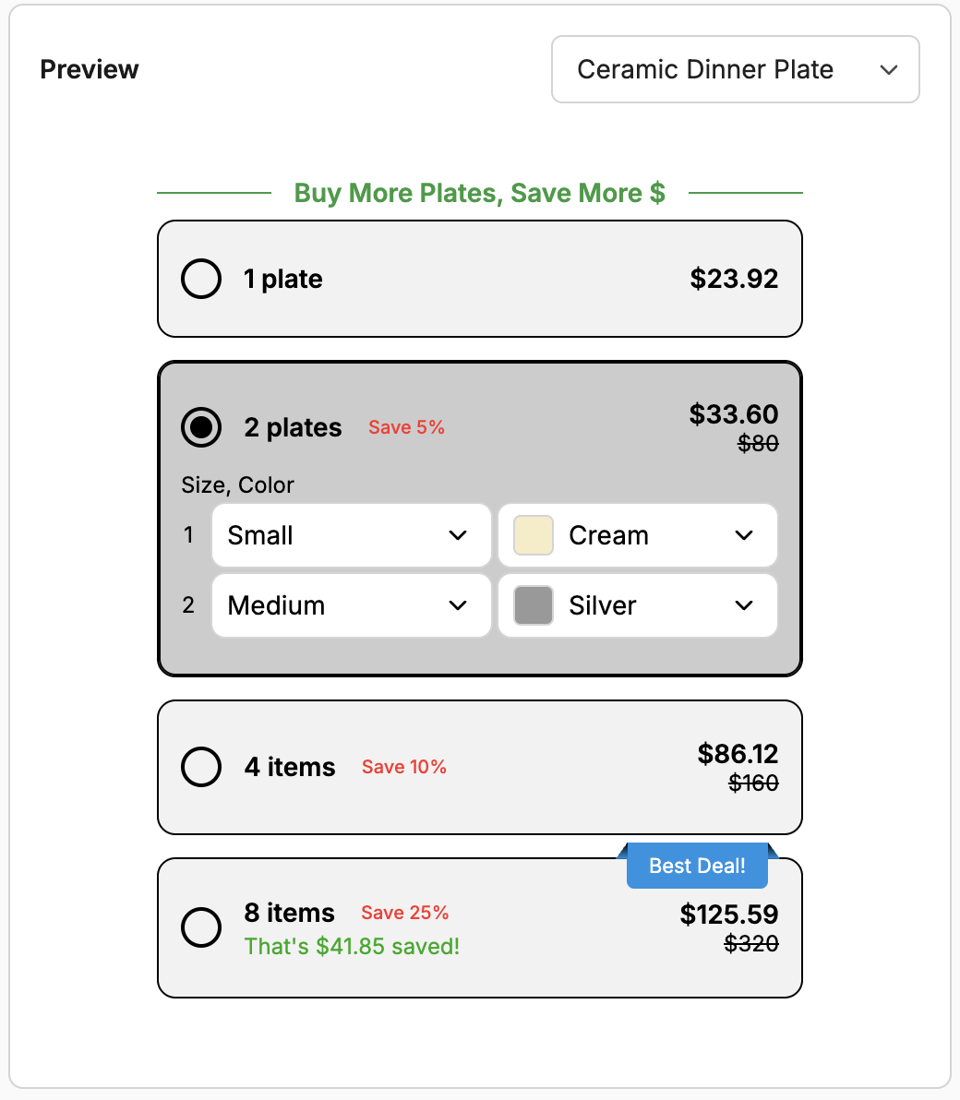
Task: Click the $125.59 price on 8 items
Action: 729,915
